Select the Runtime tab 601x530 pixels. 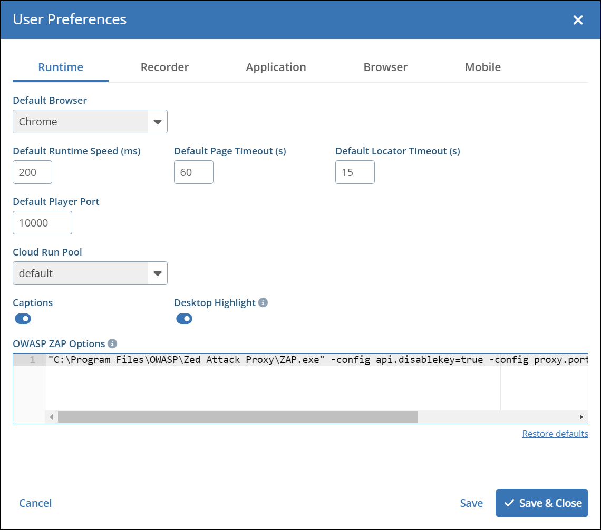pos(61,67)
